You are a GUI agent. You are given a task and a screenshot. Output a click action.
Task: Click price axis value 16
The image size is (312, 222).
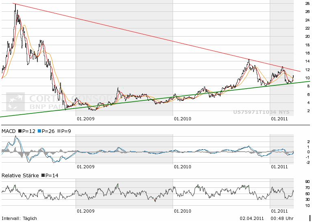pos(308,53)
